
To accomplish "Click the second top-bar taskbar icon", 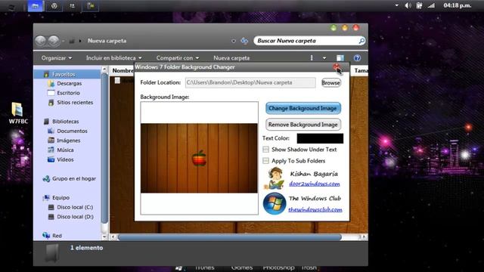I will click(x=54, y=6).
